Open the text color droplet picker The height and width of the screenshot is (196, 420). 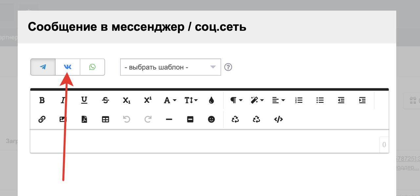click(x=211, y=100)
